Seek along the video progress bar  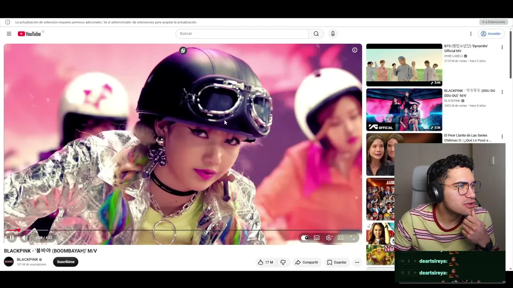(183, 230)
